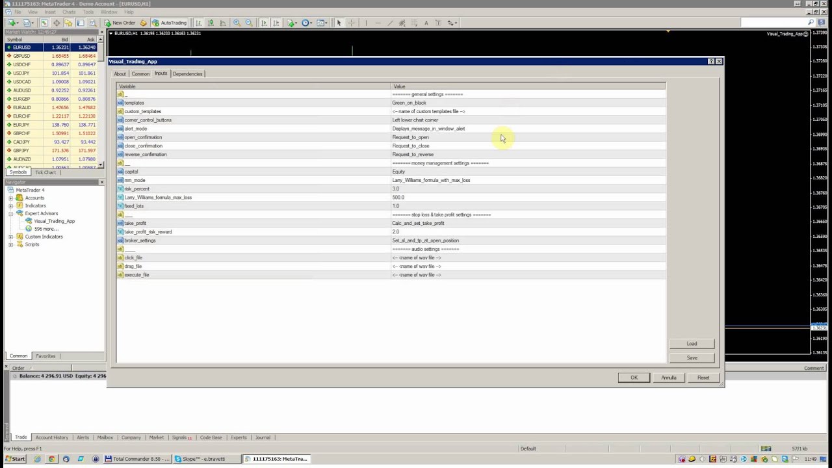Open the New Chart toolbar icon
The height and width of the screenshot is (468, 832).
[x=13, y=23]
